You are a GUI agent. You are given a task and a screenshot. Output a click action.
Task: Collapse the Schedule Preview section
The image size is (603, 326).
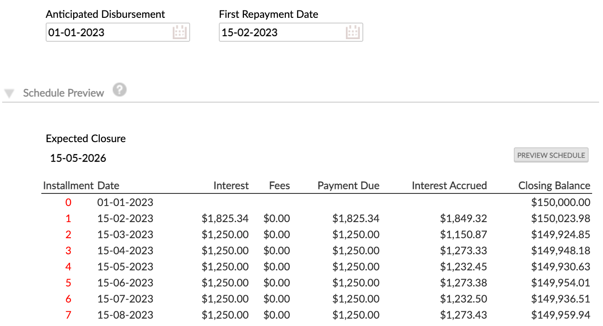point(10,93)
